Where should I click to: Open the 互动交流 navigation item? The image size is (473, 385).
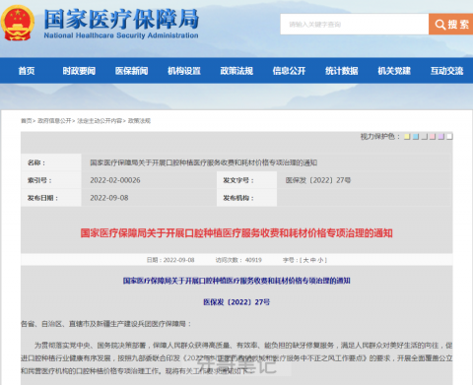(x=446, y=71)
